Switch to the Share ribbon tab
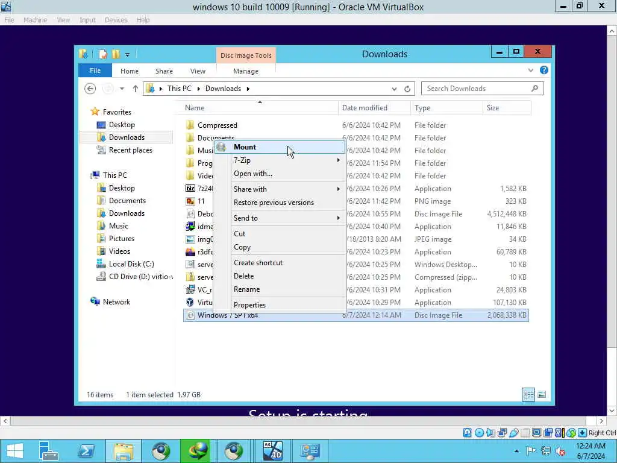Screen dimensions: 617x463 pyautogui.click(x=164, y=71)
